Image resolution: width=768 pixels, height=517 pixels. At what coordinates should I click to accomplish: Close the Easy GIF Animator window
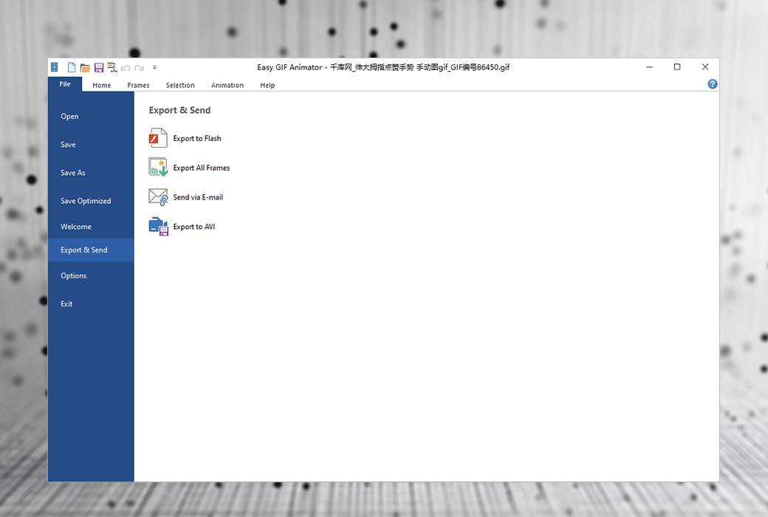705,67
